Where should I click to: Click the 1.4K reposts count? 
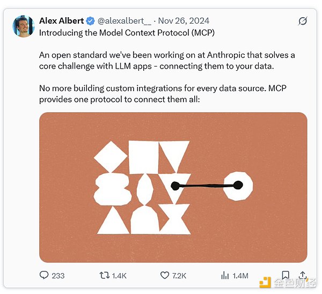click(x=119, y=275)
